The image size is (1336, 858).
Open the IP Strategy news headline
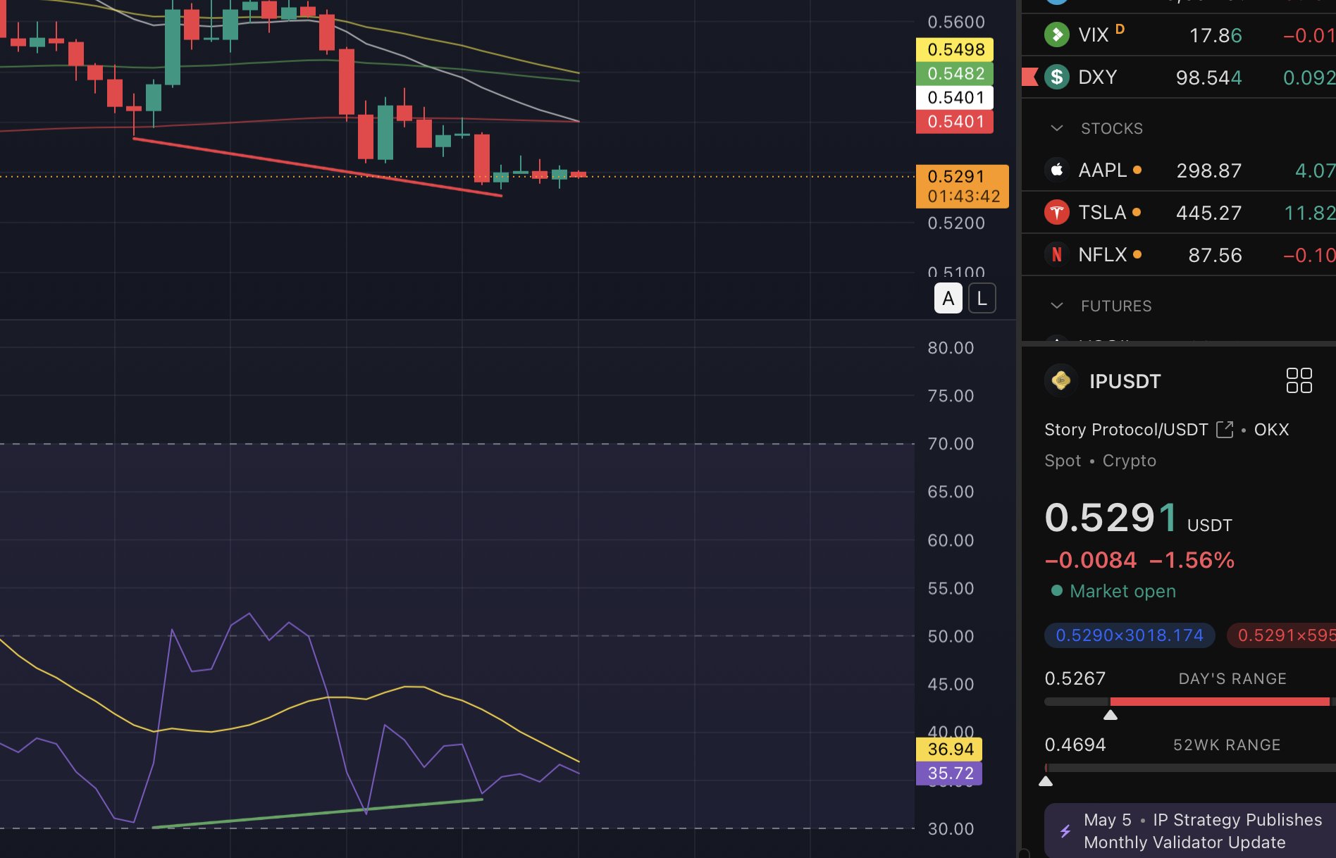1203,831
